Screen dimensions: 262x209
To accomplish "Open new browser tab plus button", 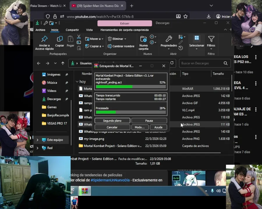I will point(132,6).
